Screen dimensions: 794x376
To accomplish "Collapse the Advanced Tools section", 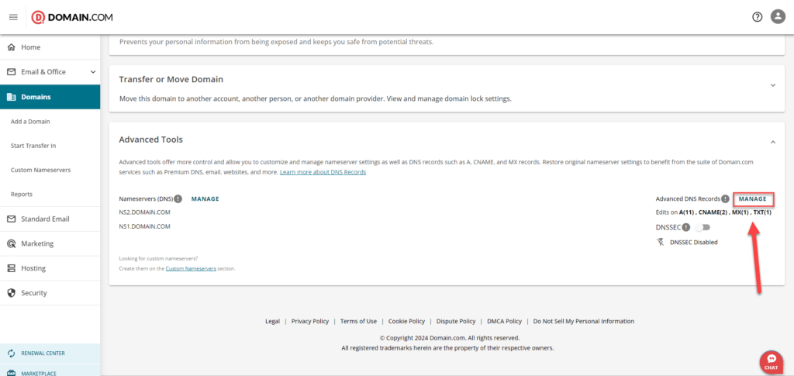I will 772,142.
